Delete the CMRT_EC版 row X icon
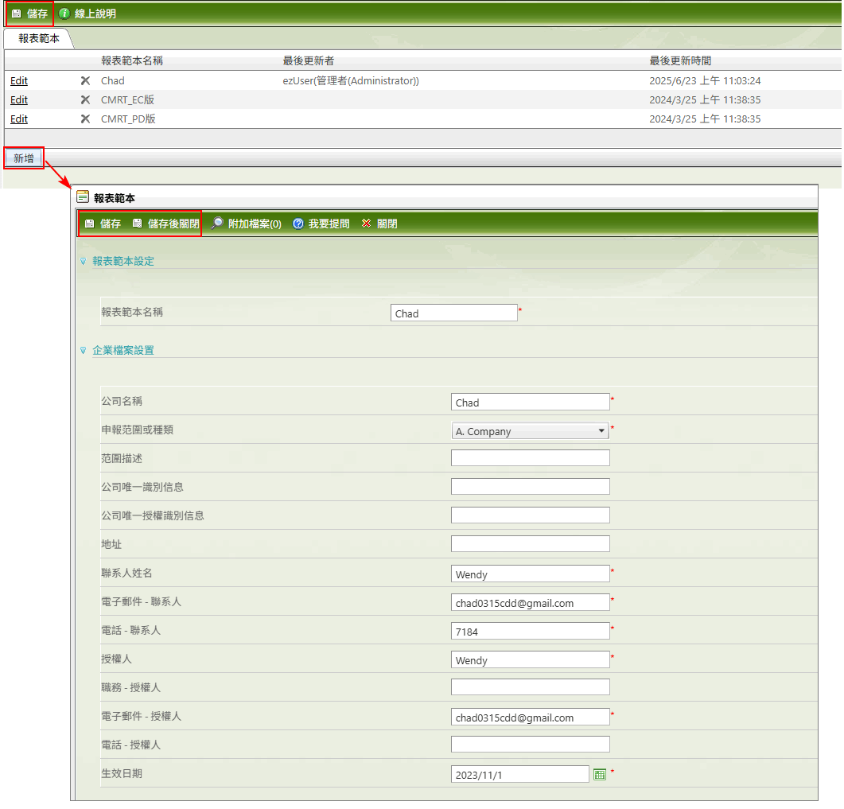 (x=85, y=99)
